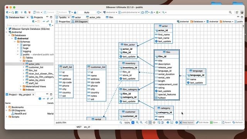This screenshot has height=139, width=247.
Task: Close the *public editor tab
Action: coord(69,17)
